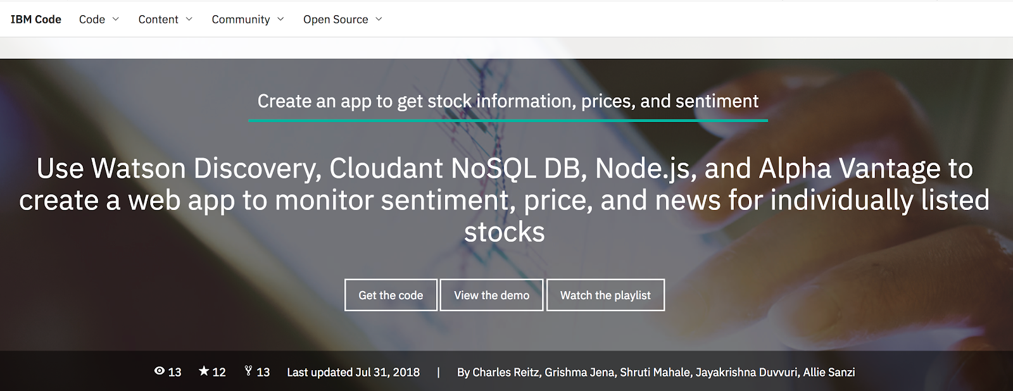1013x391 pixels.
Task: Click the Last updated Jul 31, 2018 text
Action: [x=353, y=372]
